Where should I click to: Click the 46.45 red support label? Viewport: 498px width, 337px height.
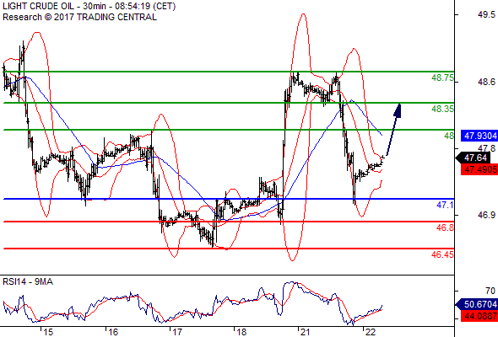(x=442, y=254)
